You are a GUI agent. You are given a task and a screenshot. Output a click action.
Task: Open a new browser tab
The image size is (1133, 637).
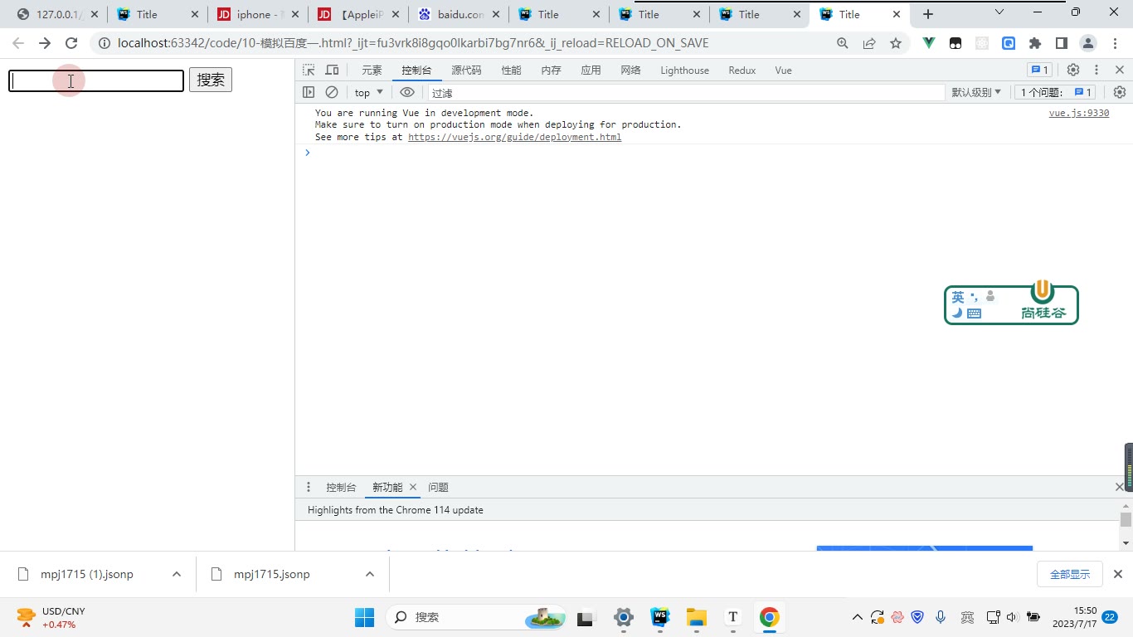928,14
